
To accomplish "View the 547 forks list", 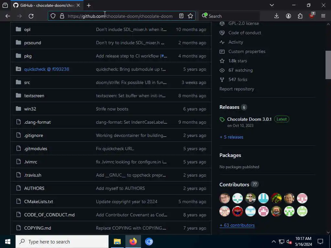I will 238,80.
